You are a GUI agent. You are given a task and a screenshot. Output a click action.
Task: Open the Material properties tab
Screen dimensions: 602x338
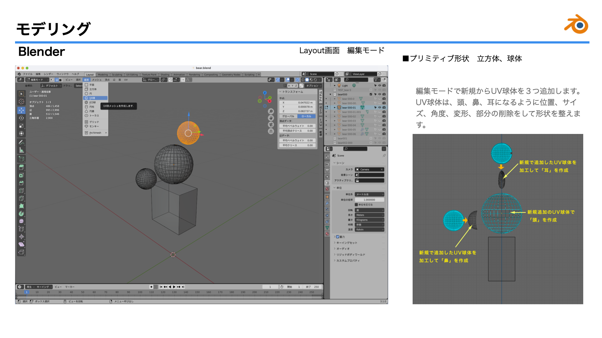(327, 234)
